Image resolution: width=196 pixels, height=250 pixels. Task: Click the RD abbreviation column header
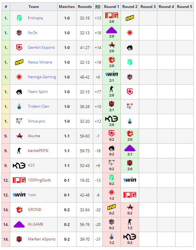pyautogui.click(x=98, y=6)
